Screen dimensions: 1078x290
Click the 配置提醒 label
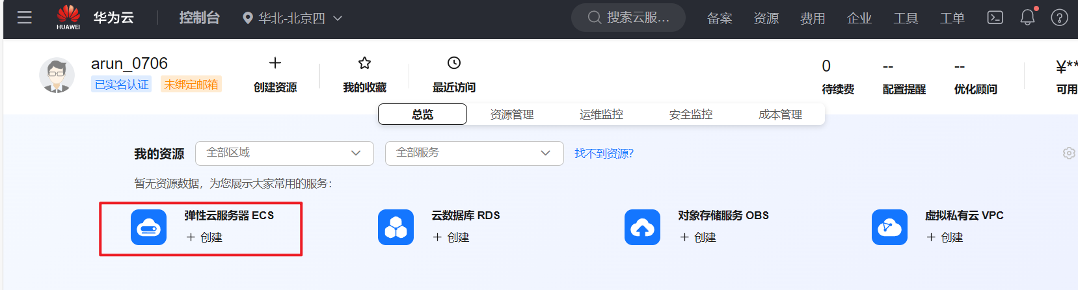904,89
